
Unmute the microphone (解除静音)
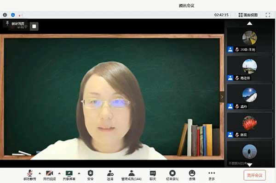coord(30,175)
